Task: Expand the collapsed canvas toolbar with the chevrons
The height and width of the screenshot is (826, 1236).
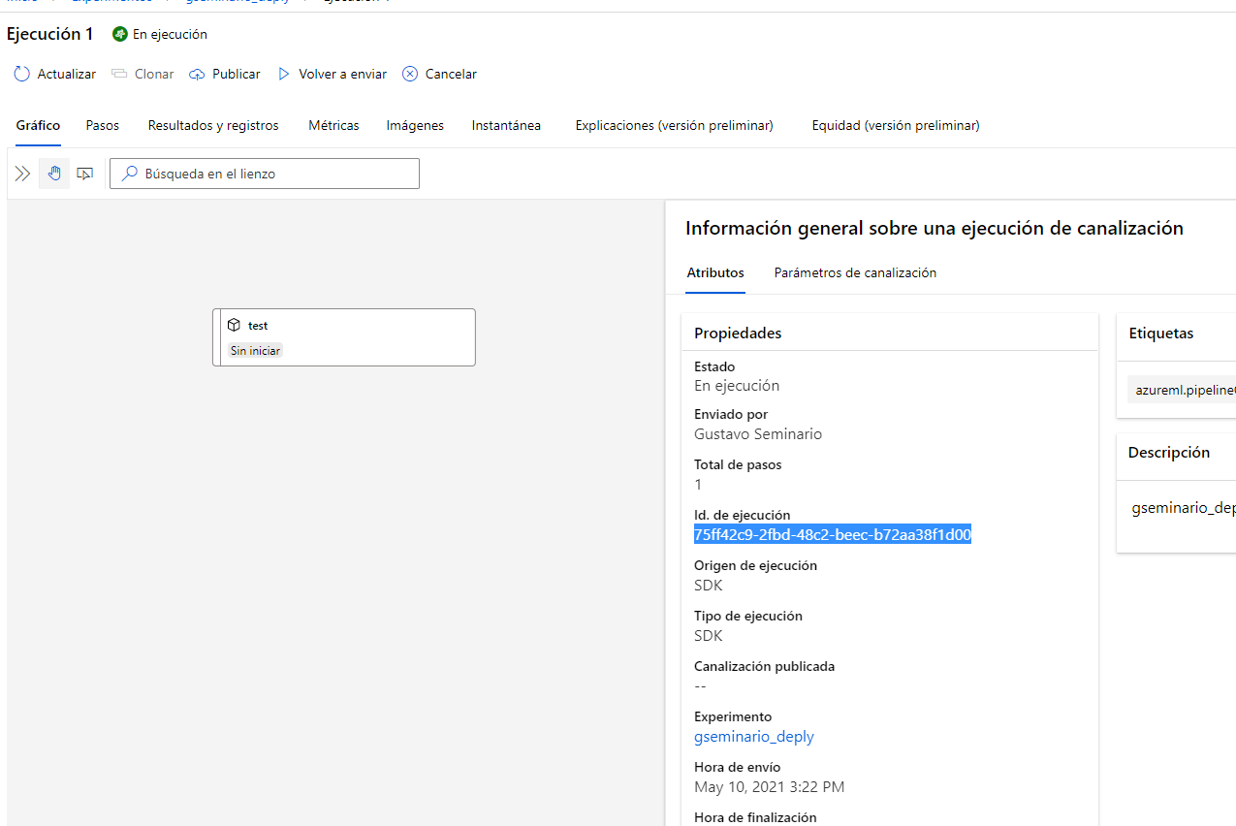Action: [22, 173]
